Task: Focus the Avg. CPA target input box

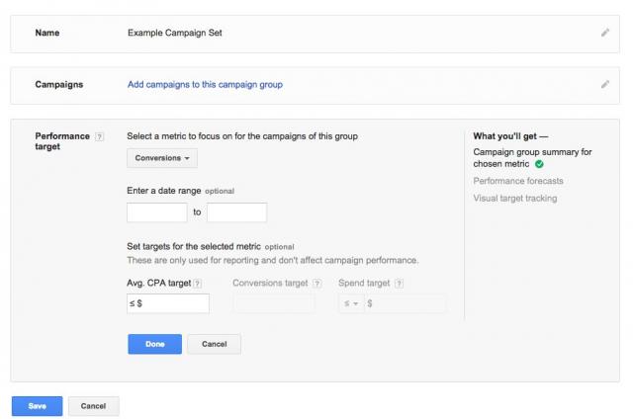Action: pyautogui.click(x=168, y=304)
